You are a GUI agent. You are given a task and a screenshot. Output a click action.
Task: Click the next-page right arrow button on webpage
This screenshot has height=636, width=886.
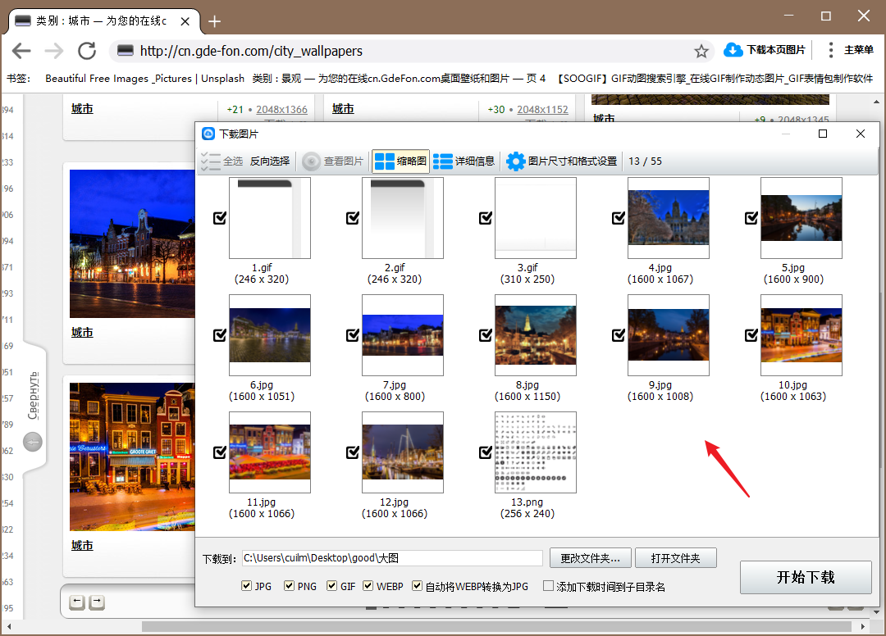click(x=97, y=602)
